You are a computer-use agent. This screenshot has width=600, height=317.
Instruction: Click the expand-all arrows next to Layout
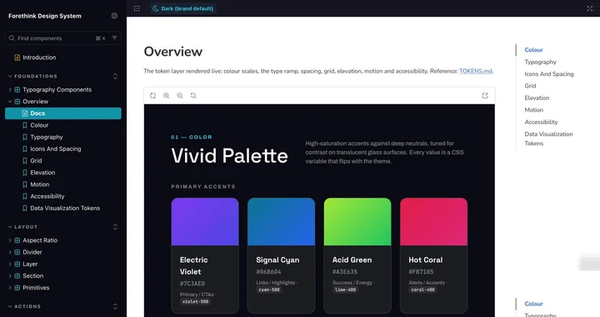coord(115,227)
